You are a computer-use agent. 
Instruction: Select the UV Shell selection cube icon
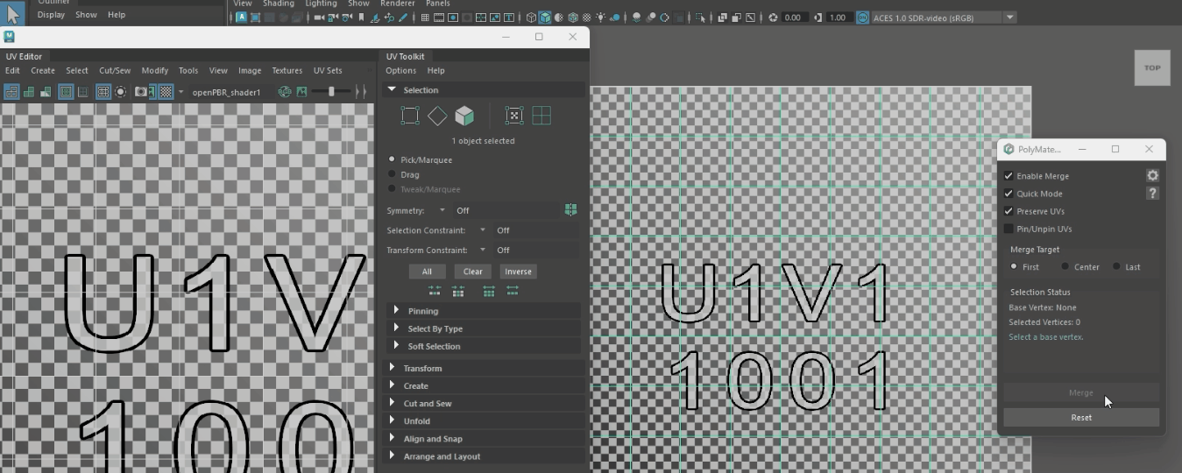464,116
